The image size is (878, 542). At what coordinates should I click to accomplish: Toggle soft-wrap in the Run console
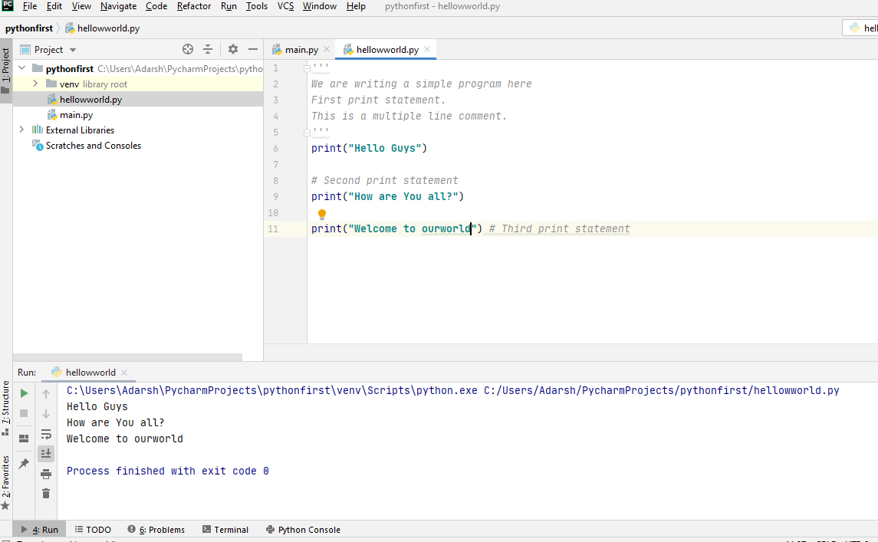(46, 435)
